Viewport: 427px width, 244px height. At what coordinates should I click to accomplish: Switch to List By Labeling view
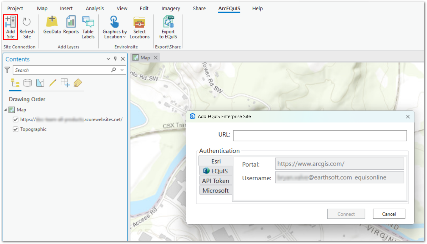click(78, 83)
